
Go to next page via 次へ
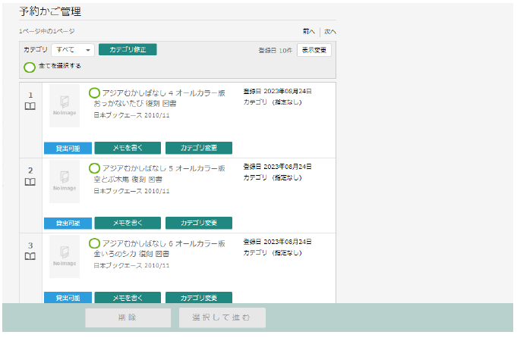point(330,32)
